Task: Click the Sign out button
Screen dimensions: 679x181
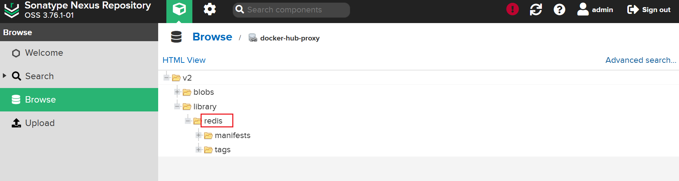Action: point(649,10)
